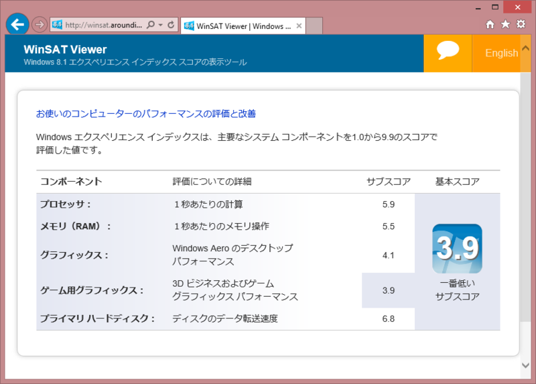536x384 pixels.
Task: Click the scrollbar down arrow
Action: pos(526,365)
